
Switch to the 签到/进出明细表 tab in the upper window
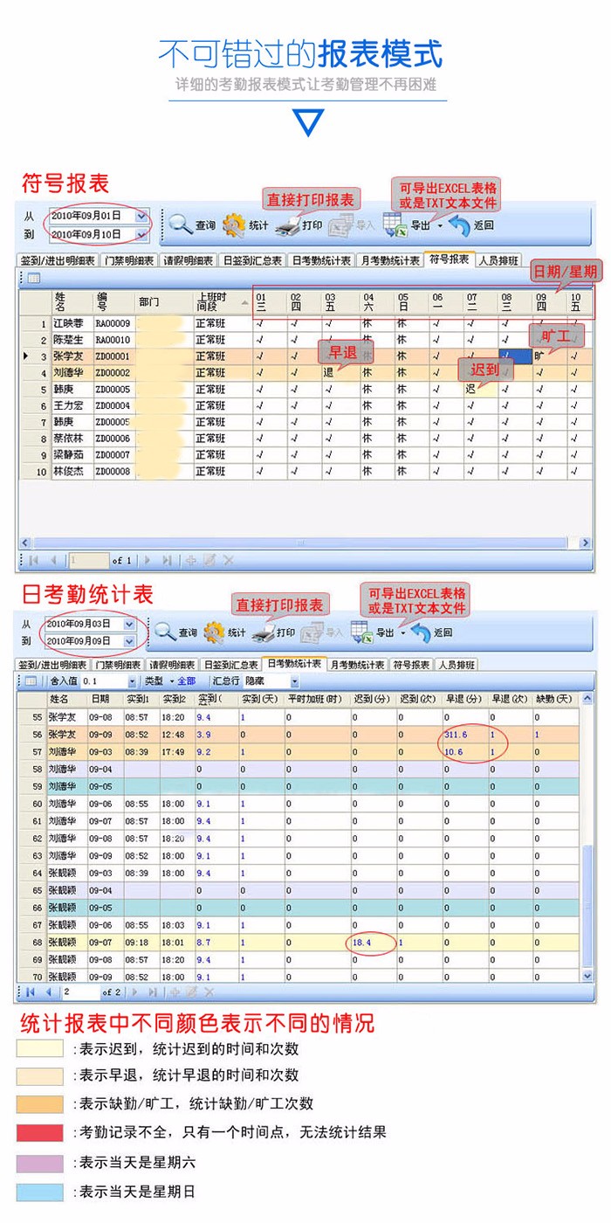(57, 260)
